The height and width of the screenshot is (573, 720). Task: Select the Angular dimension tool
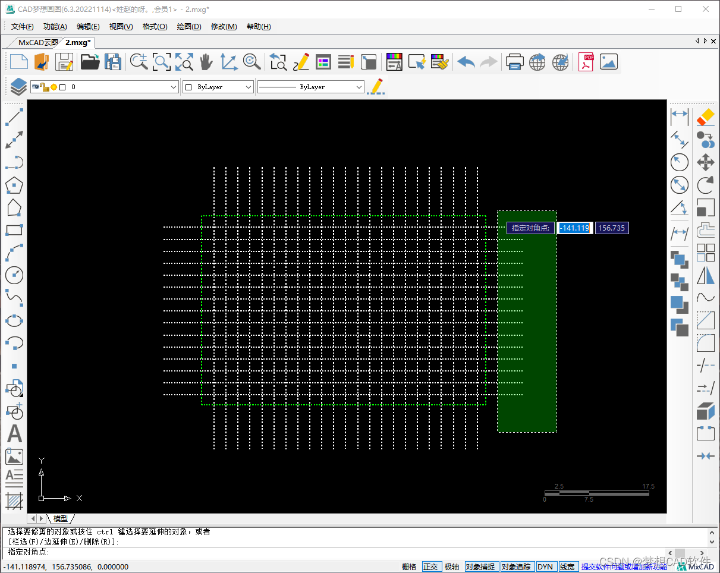(679, 207)
